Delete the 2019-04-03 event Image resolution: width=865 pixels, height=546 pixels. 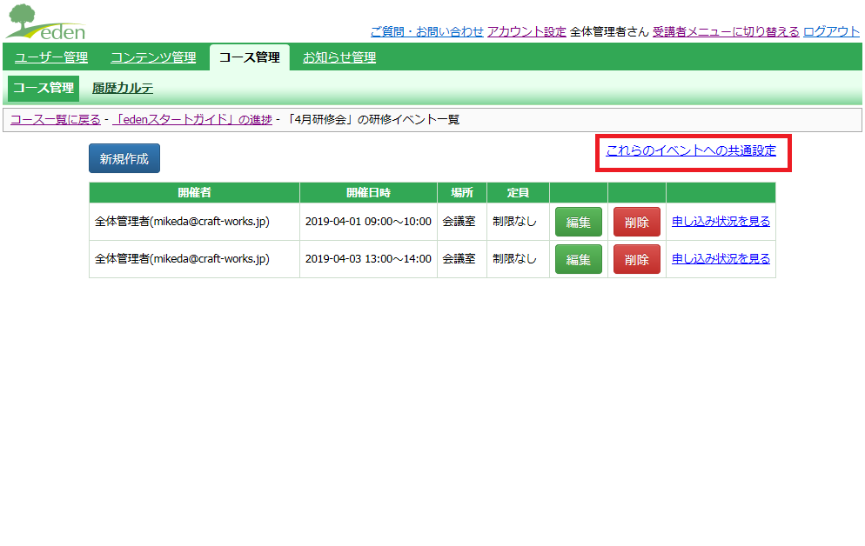[x=637, y=259]
